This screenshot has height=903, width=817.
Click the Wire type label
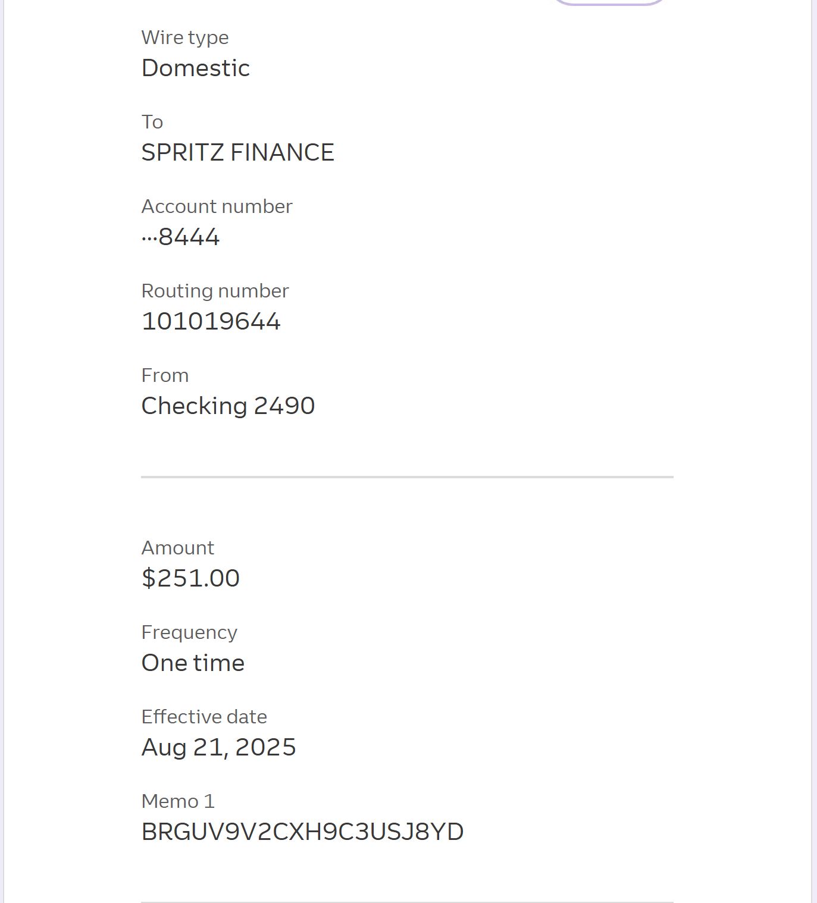click(185, 37)
